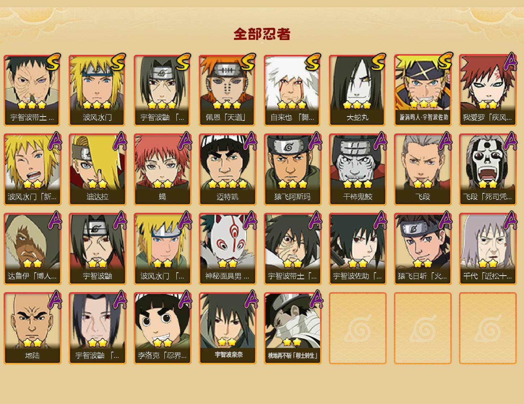Open the 我爱罗「疾风...」 card
The width and height of the screenshot is (524, 404).
click(488, 90)
